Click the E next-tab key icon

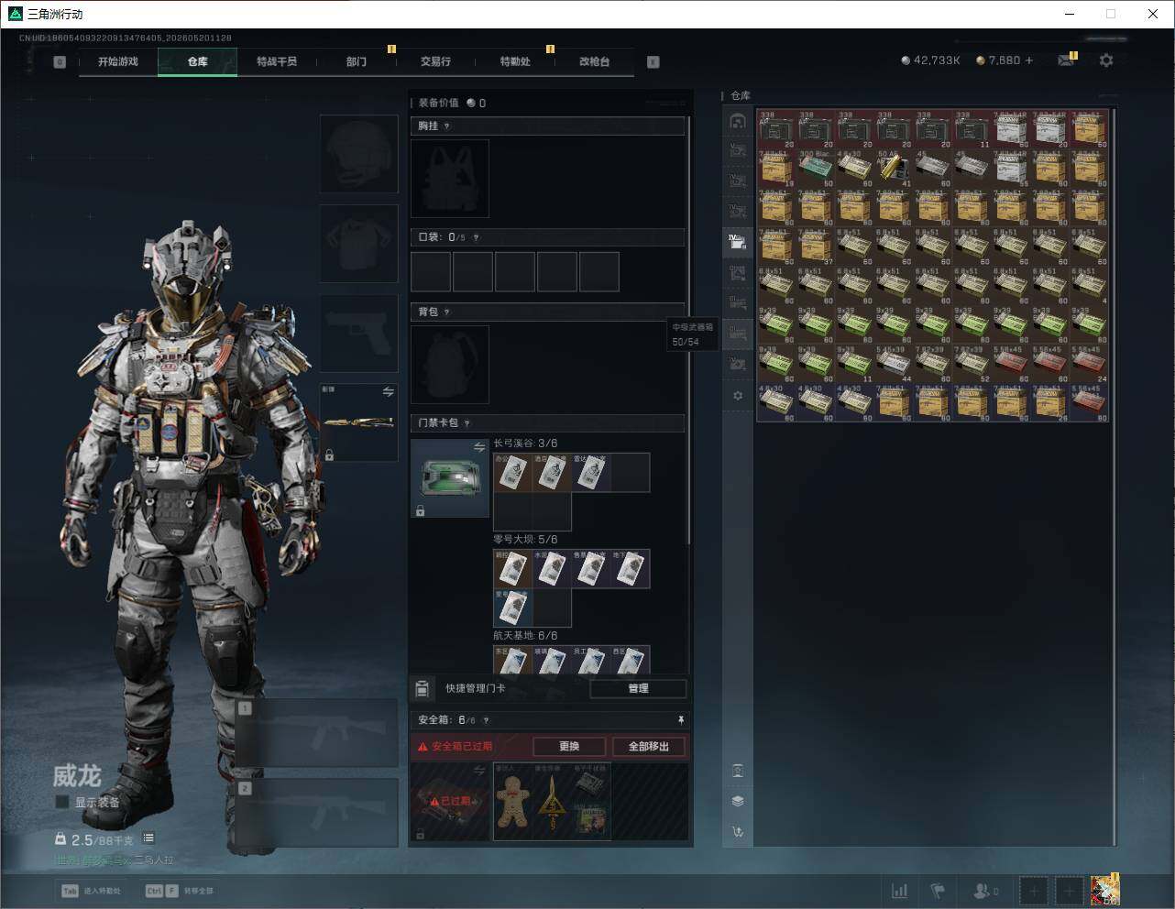pyautogui.click(x=653, y=62)
